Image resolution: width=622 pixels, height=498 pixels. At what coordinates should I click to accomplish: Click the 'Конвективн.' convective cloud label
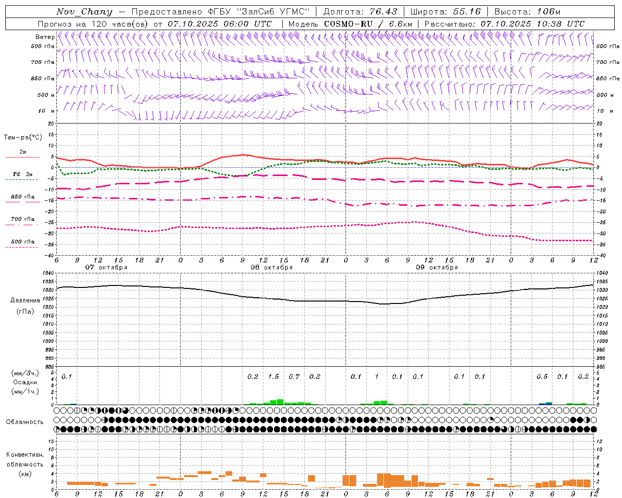(25, 455)
